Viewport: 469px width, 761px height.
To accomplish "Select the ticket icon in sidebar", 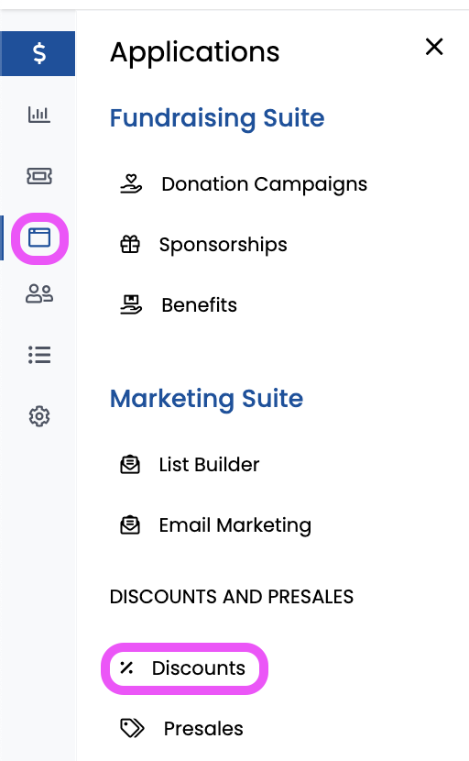I will tap(39, 176).
